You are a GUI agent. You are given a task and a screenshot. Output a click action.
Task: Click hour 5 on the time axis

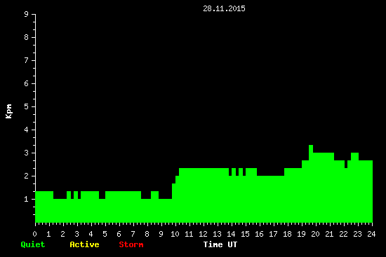click(x=105, y=234)
